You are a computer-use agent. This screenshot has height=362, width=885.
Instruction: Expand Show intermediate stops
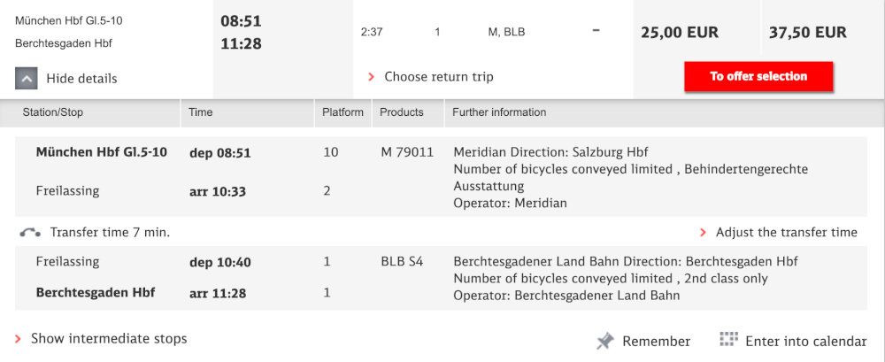pyautogui.click(x=109, y=339)
